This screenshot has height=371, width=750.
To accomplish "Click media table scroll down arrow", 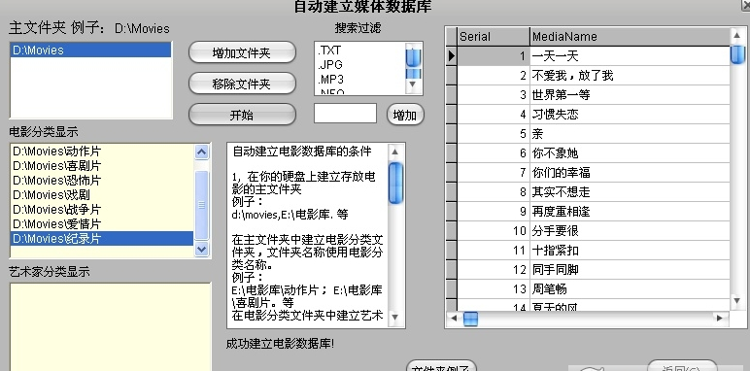I will point(736,301).
